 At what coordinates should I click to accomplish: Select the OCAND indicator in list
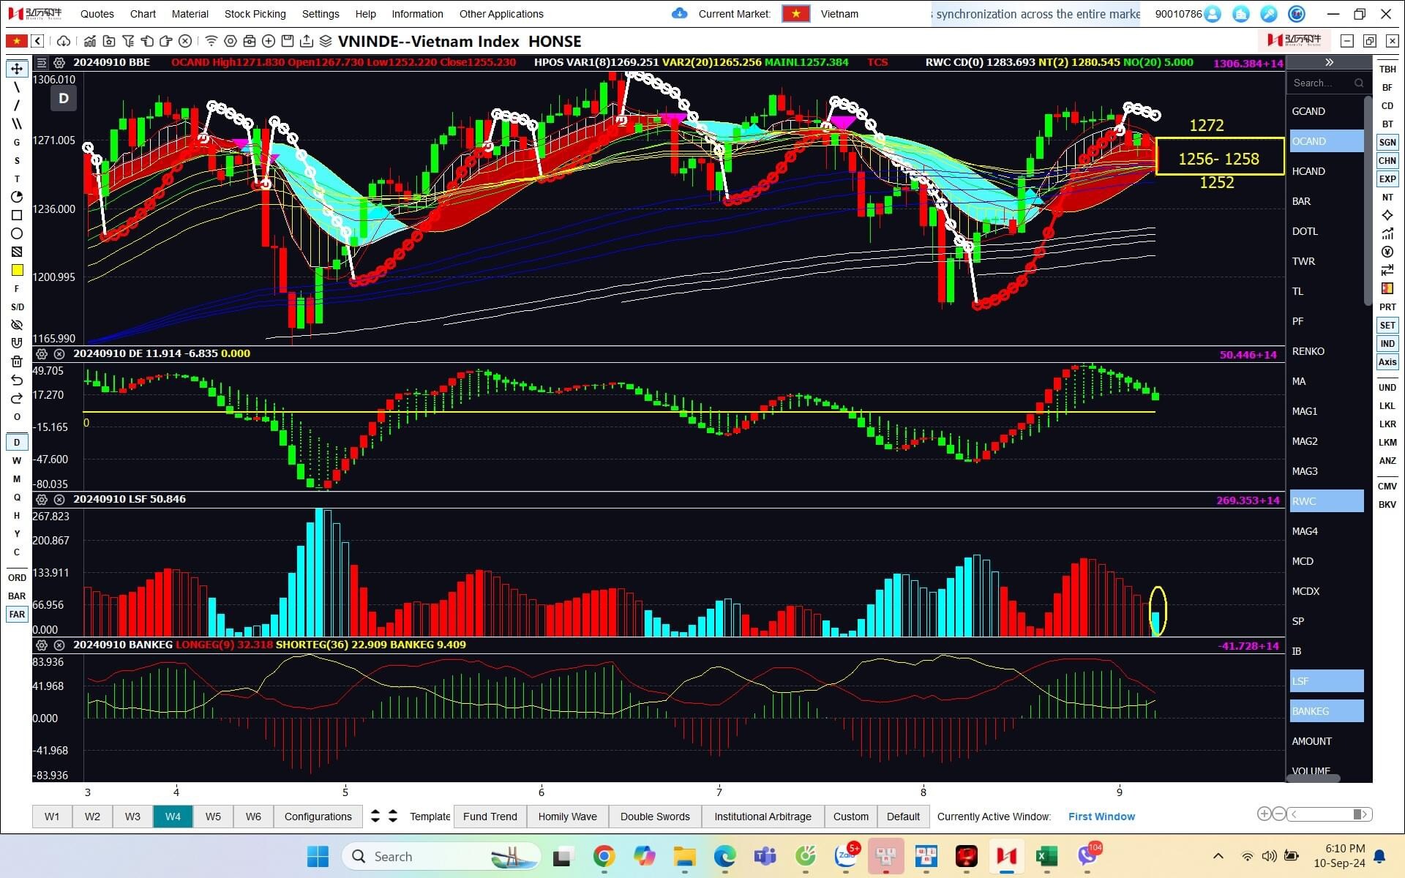(x=1327, y=141)
